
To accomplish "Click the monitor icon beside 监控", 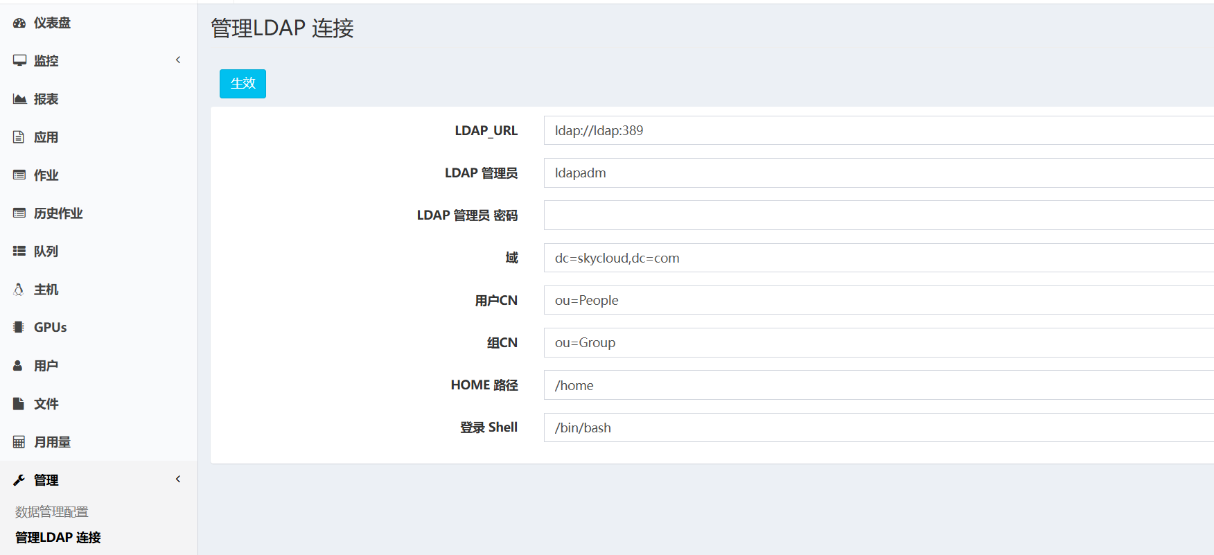I will click(x=19, y=61).
